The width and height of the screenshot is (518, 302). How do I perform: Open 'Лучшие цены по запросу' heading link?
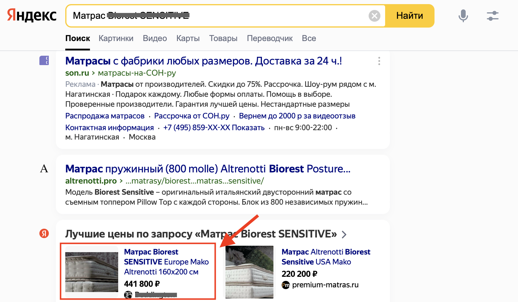[201, 234]
